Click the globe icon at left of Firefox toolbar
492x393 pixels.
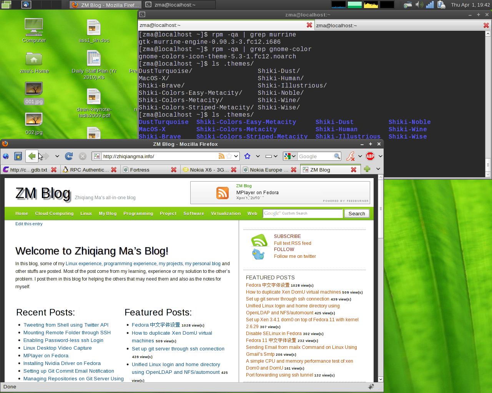point(6,156)
